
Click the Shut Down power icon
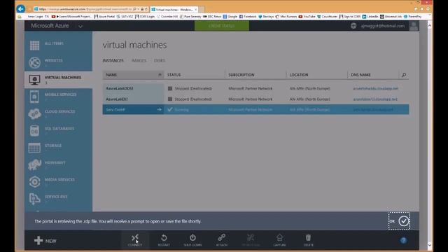[x=193, y=238]
